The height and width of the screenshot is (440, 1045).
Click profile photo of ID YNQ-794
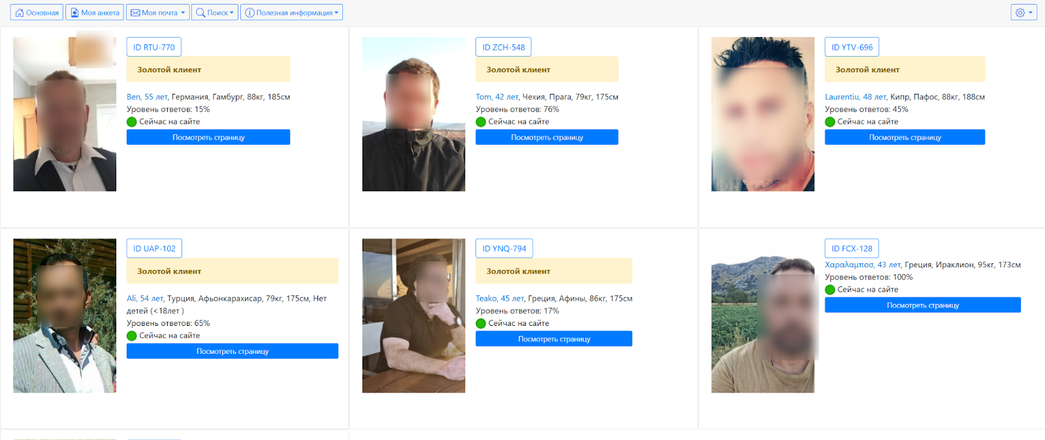pyautogui.click(x=414, y=315)
